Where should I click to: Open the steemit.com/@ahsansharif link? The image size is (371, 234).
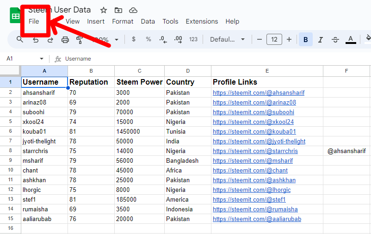pyautogui.click(x=259, y=92)
